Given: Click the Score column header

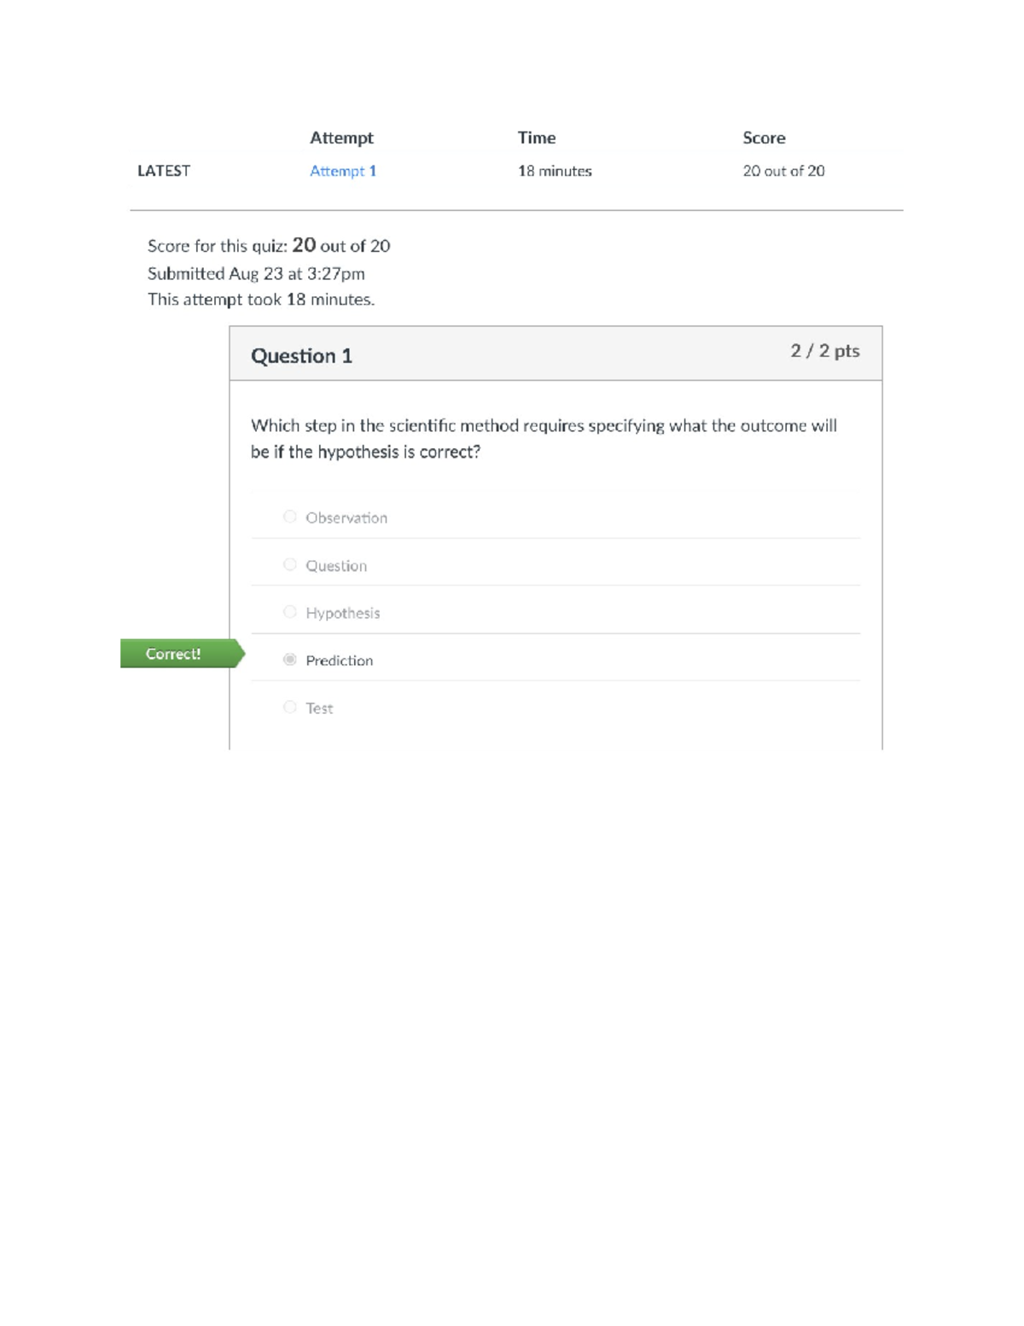Looking at the screenshot, I should (764, 137).
